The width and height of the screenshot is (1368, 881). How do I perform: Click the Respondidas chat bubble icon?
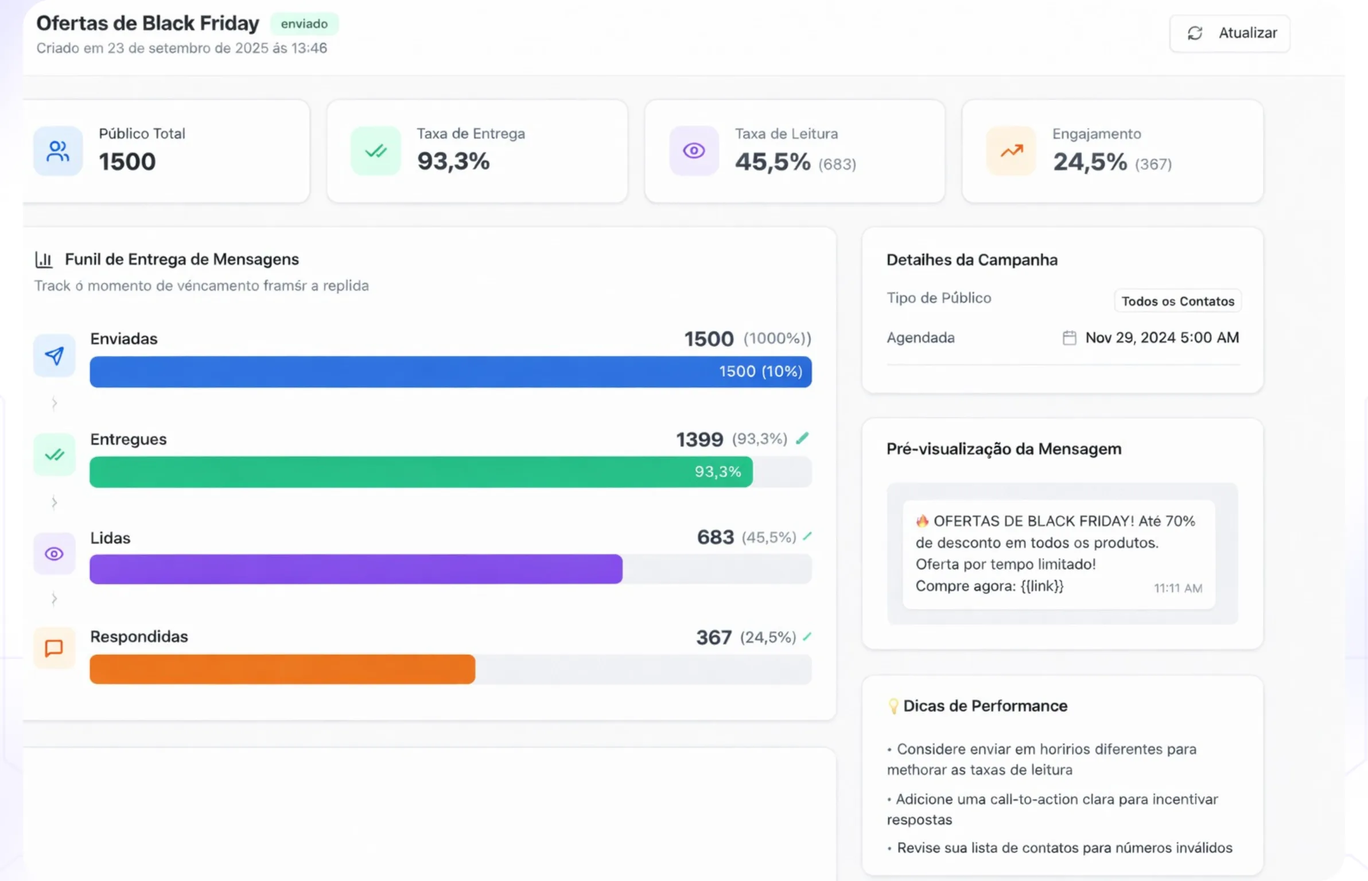pos(55,648)
